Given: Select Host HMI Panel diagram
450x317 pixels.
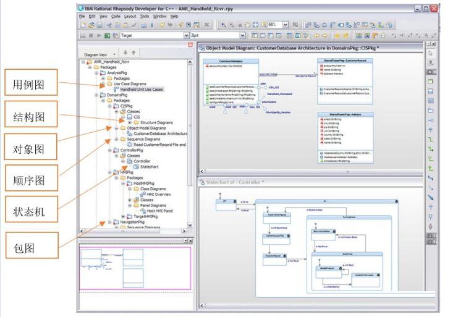Looking at the screenshot, I should 159,211.
